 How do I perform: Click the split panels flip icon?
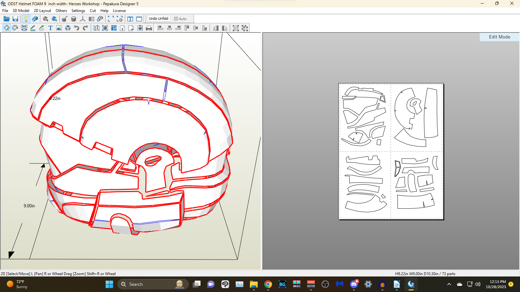coord(91,19)
